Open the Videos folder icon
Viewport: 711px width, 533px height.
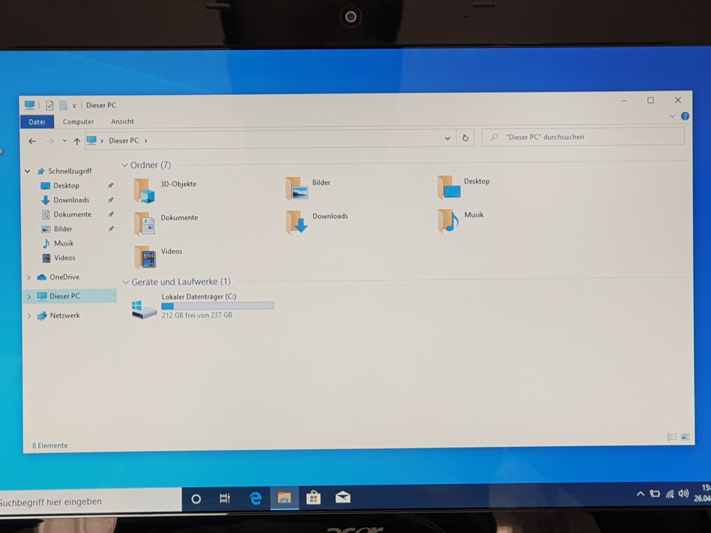pos(145,258)
